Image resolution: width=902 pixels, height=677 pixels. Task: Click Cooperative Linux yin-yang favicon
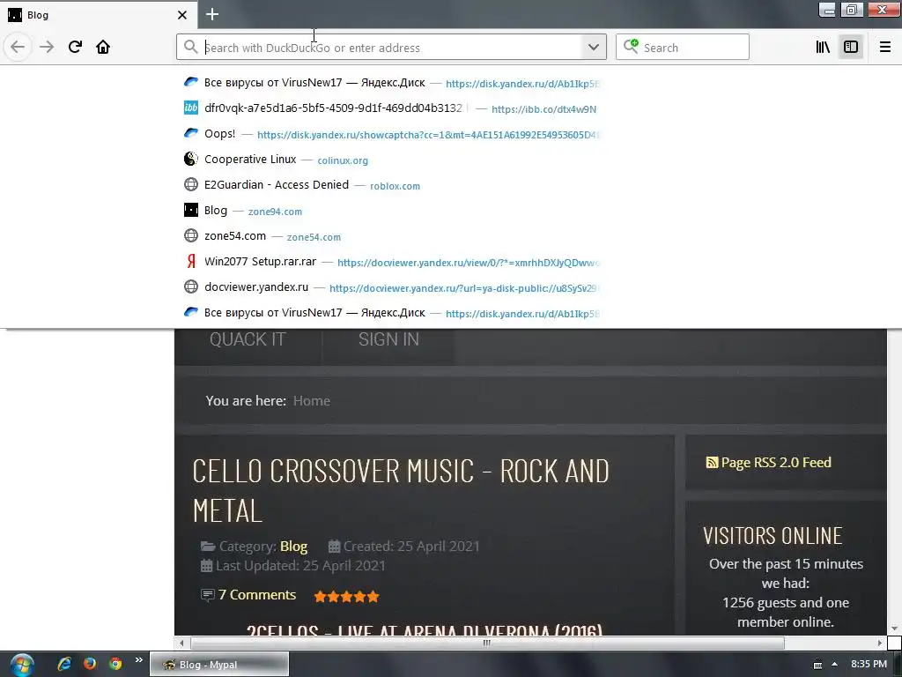tap(190, 159)
